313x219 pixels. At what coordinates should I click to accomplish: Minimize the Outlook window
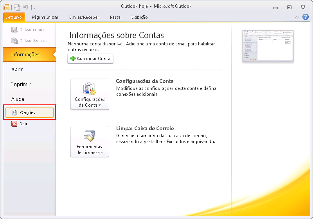(x=276, y=7)
